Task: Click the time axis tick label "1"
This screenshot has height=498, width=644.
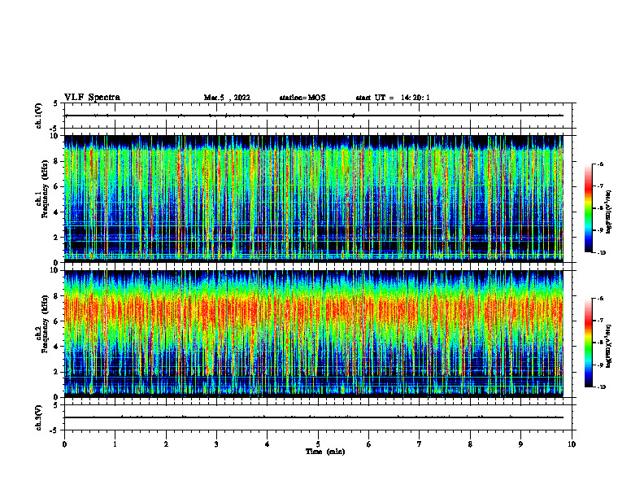Action: (x=115, y=444)
